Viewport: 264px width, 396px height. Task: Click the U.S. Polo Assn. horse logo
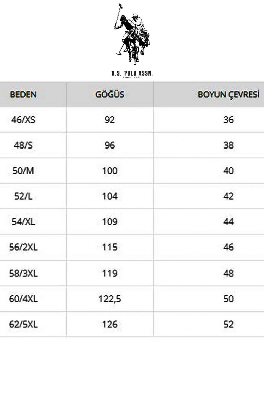[x=132, y=35]
